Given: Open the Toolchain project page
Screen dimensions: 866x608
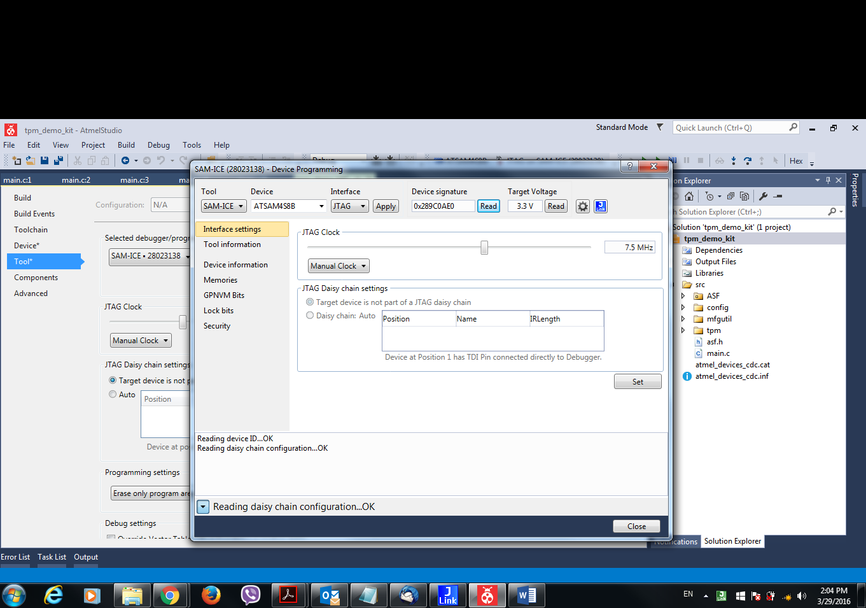Looking at the screenshot, I should pos(31,230).
